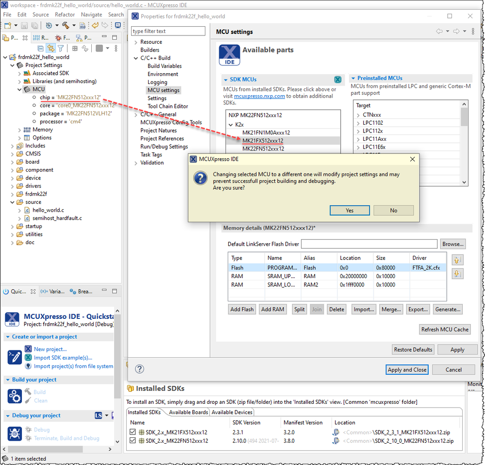The width and height of the screenshot is (485, 465).
Task: Click No in the confirmation dialog
Action: [393, 210]
